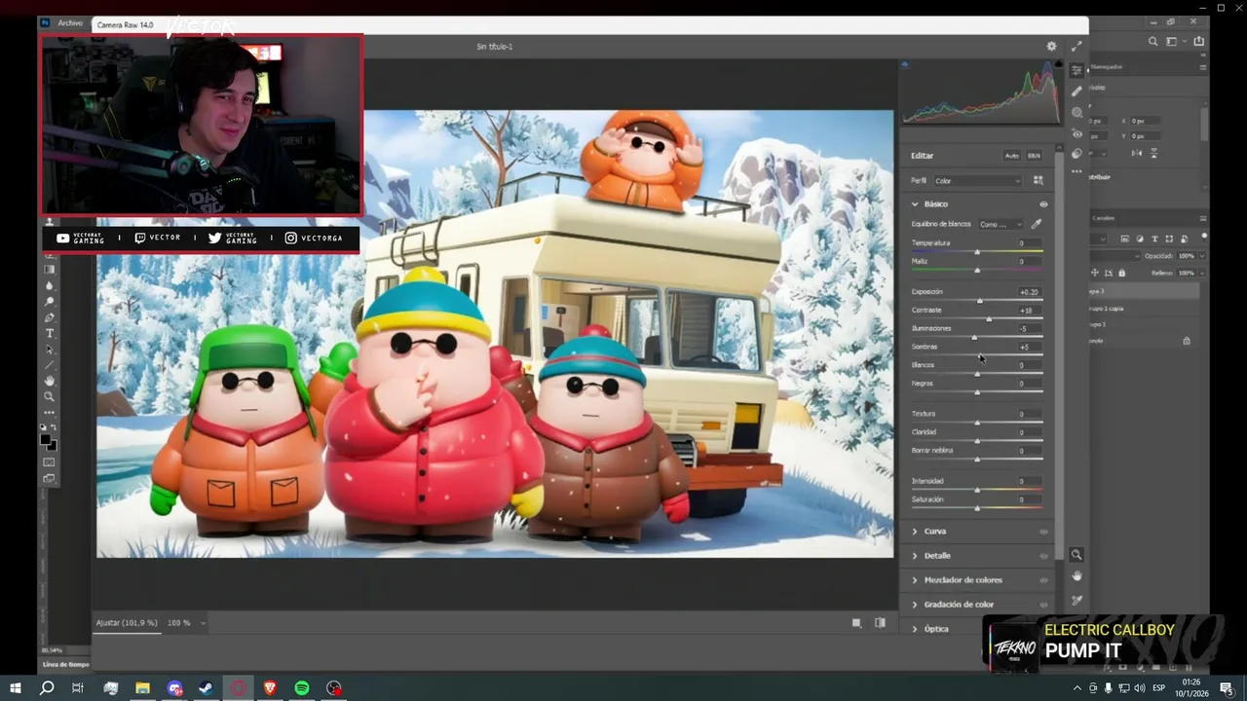Image resolution: width=1247 pixels, height=701 pixels.
Task: Expand the Óptica section
Action: click(x=915, y=629)
